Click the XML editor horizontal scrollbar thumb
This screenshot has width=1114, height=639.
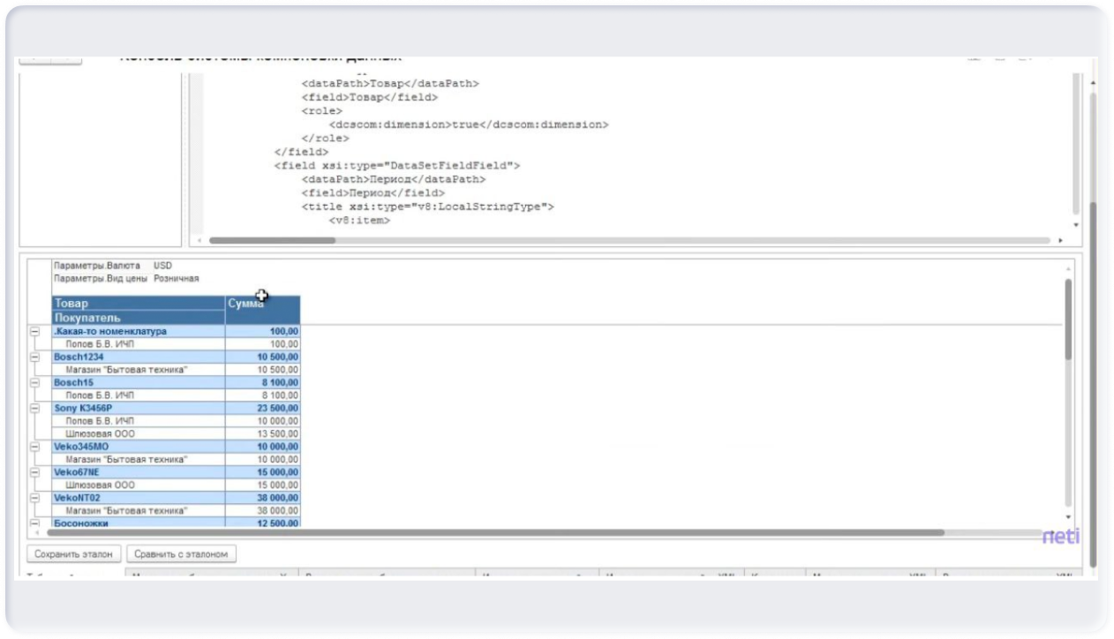click(x=272, y=240)
